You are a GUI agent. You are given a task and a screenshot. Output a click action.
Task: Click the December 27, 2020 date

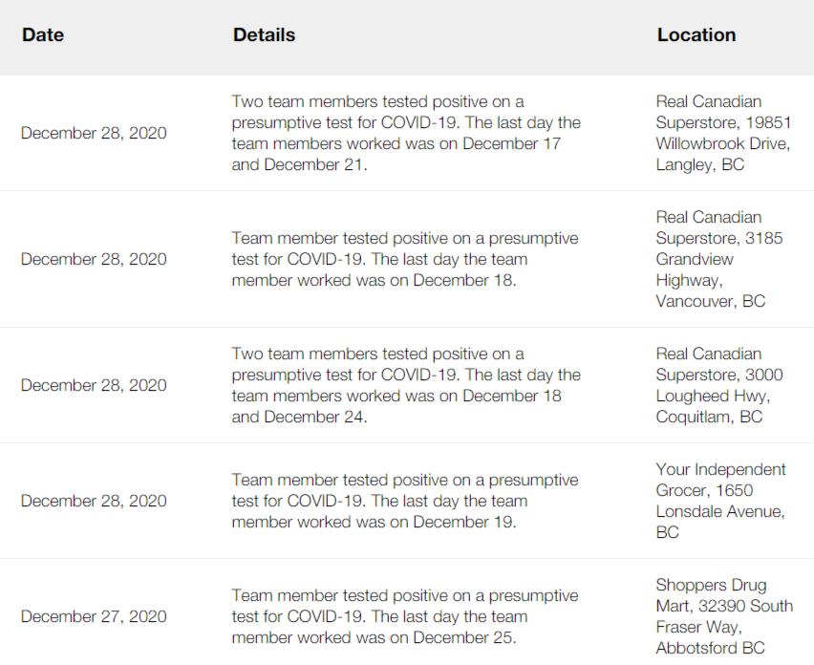pos(94,616)
